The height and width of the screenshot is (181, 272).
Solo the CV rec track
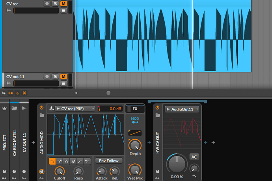(x=56, y=4)
